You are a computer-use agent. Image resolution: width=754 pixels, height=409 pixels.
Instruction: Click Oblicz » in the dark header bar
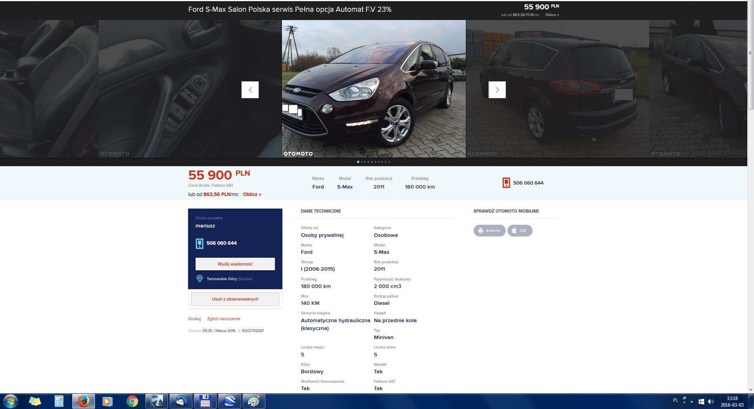point(552,15)
